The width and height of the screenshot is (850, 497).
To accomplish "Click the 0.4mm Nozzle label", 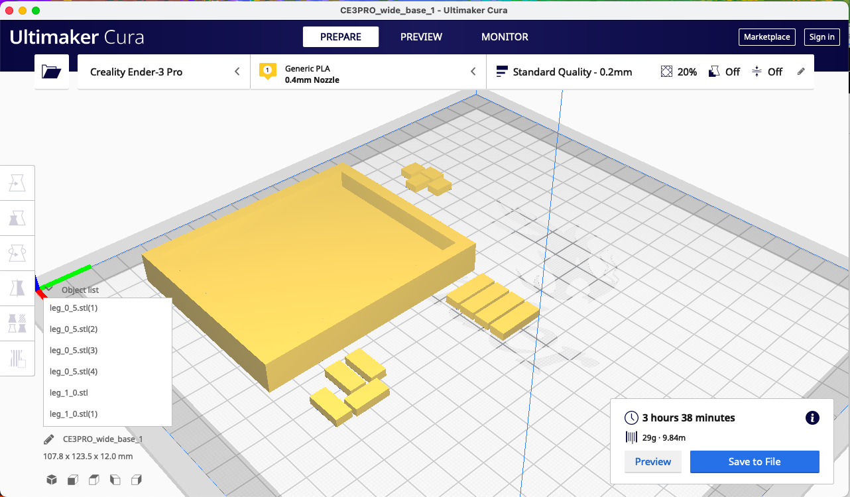I will (312, 80).
